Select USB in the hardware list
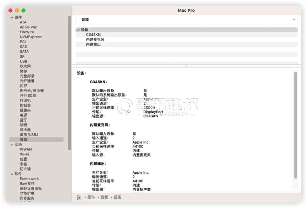This screenshot has height=208, width=307. pos(24,61)
